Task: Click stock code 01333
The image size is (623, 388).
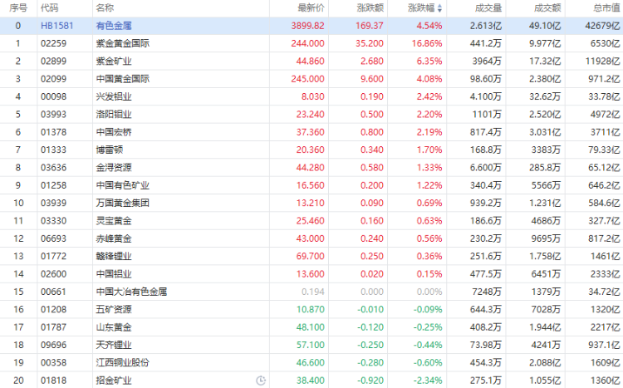Action: click(x=54, y=150)
